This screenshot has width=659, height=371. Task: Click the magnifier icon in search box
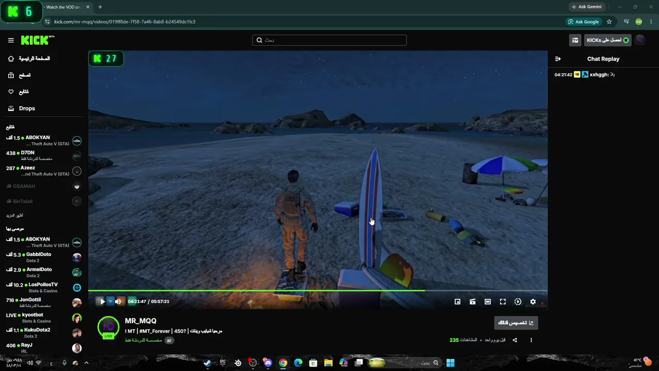pyautogui.click(x=259, y=40)
